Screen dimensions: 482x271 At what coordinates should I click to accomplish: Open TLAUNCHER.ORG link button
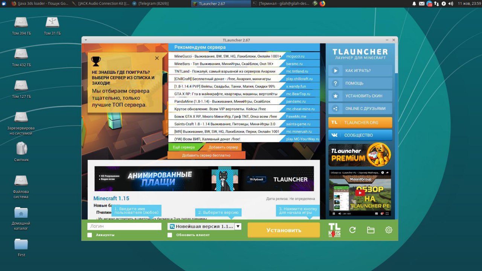tap(360, 122)
